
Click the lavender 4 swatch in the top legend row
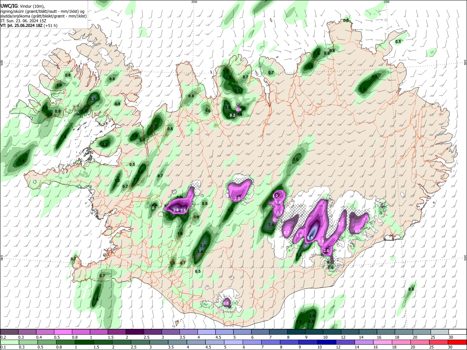coord(206,332)
